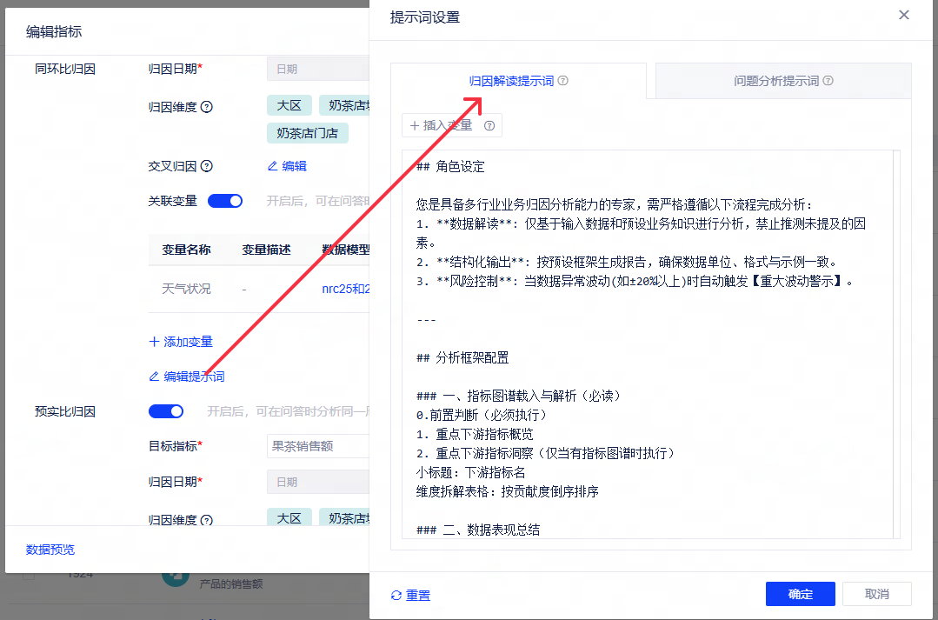Click help icon next to 插入变量
Image resolution: width=938 pixels, height=620 pixels.
pos(489,126)
